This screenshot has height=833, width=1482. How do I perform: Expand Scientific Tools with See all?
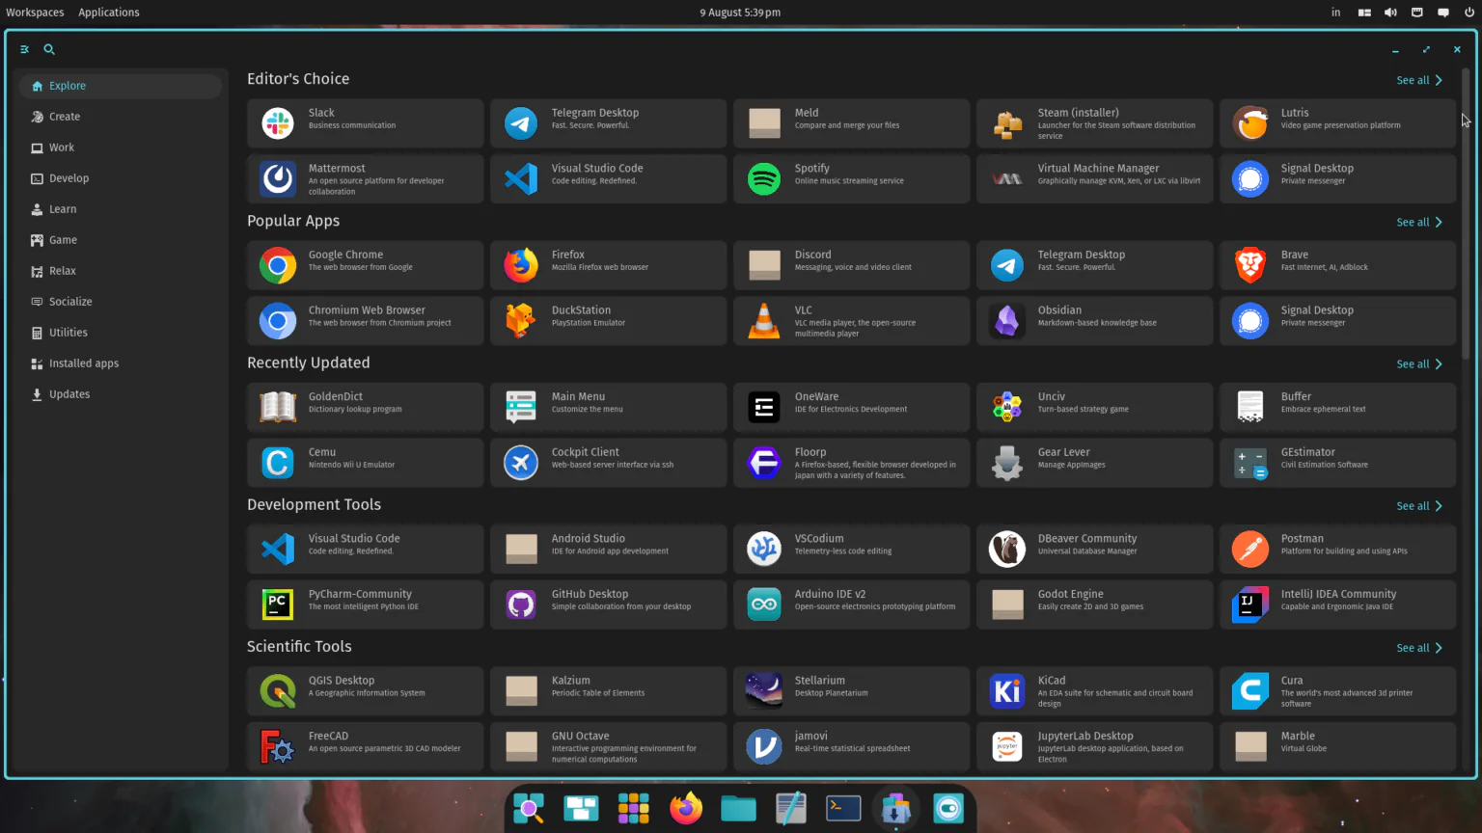pos(1419,648)
